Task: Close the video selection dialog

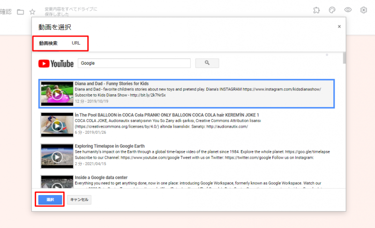Action: click(339, 27)
